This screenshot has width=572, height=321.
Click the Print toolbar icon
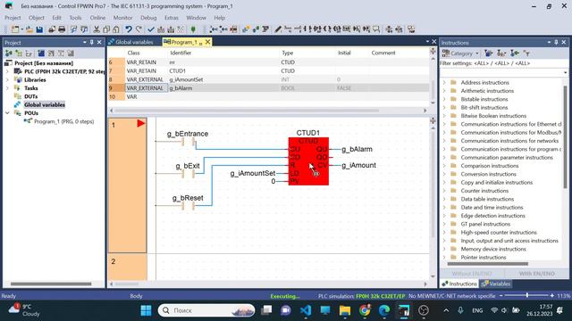62,29
